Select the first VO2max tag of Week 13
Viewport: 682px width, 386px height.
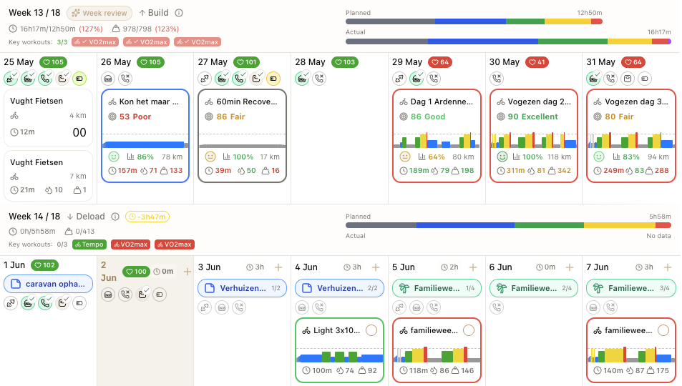(95, 41)
